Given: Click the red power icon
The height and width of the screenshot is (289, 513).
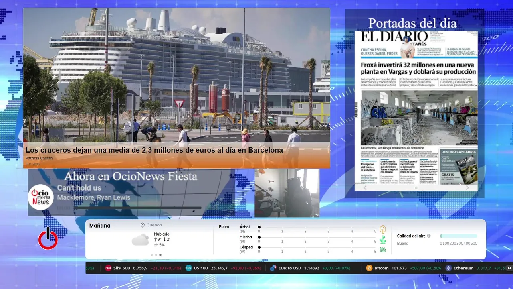Looking at the screenshot, I should point(48,239).
